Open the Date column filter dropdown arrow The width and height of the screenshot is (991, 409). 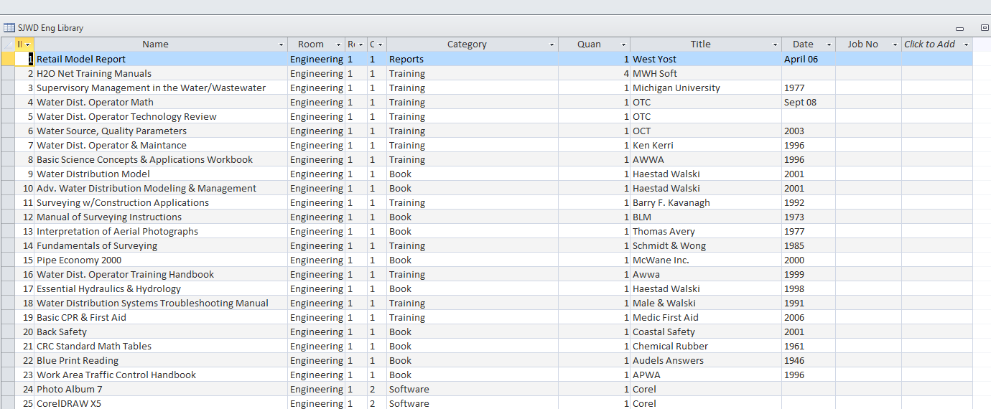point(829,44)
